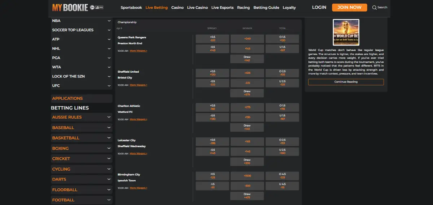Open the APPLICATIONS sidebar item
433x205 pixels.
click(82, 98)
